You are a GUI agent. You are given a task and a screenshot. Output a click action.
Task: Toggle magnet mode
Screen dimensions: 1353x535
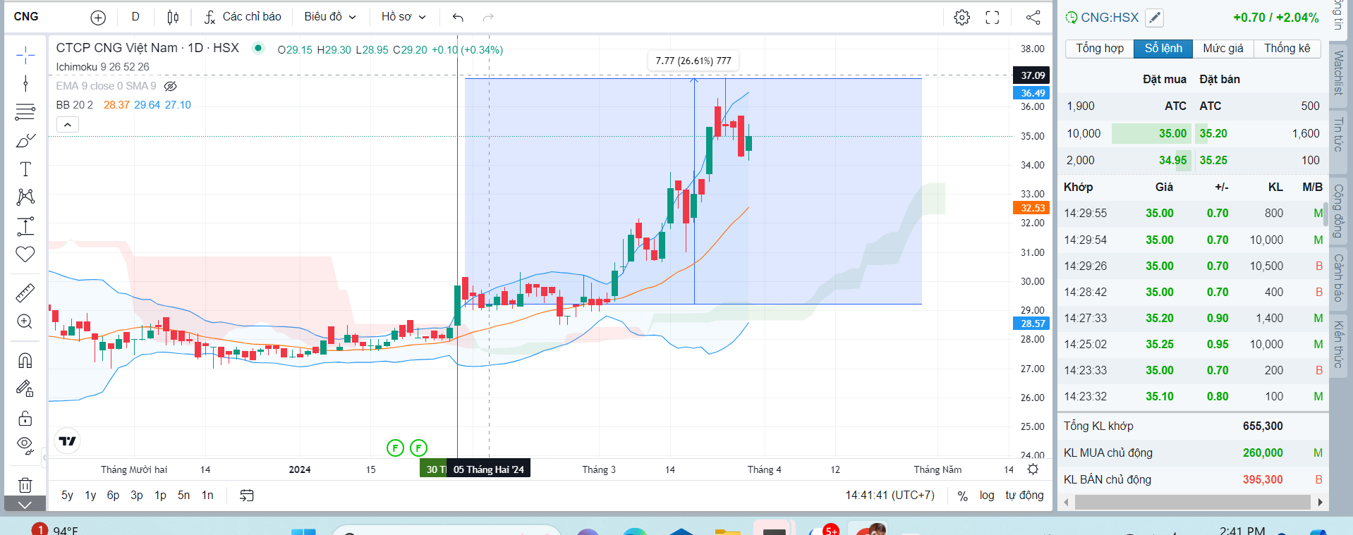(25, 360)
